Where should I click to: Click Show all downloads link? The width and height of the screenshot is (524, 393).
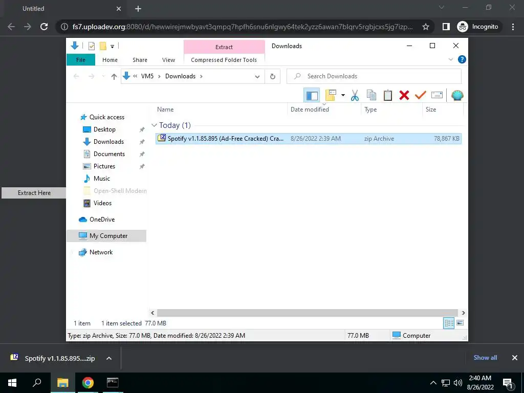[x=485, y=358]
